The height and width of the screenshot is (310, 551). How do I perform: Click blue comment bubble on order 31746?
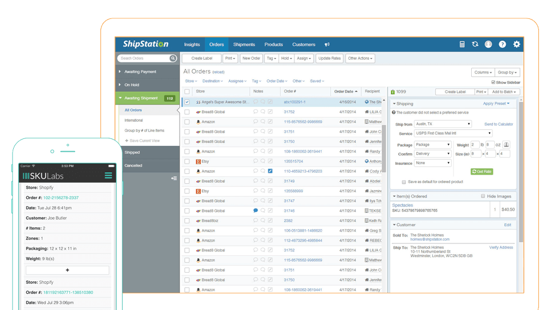click(x=255, y=211)
